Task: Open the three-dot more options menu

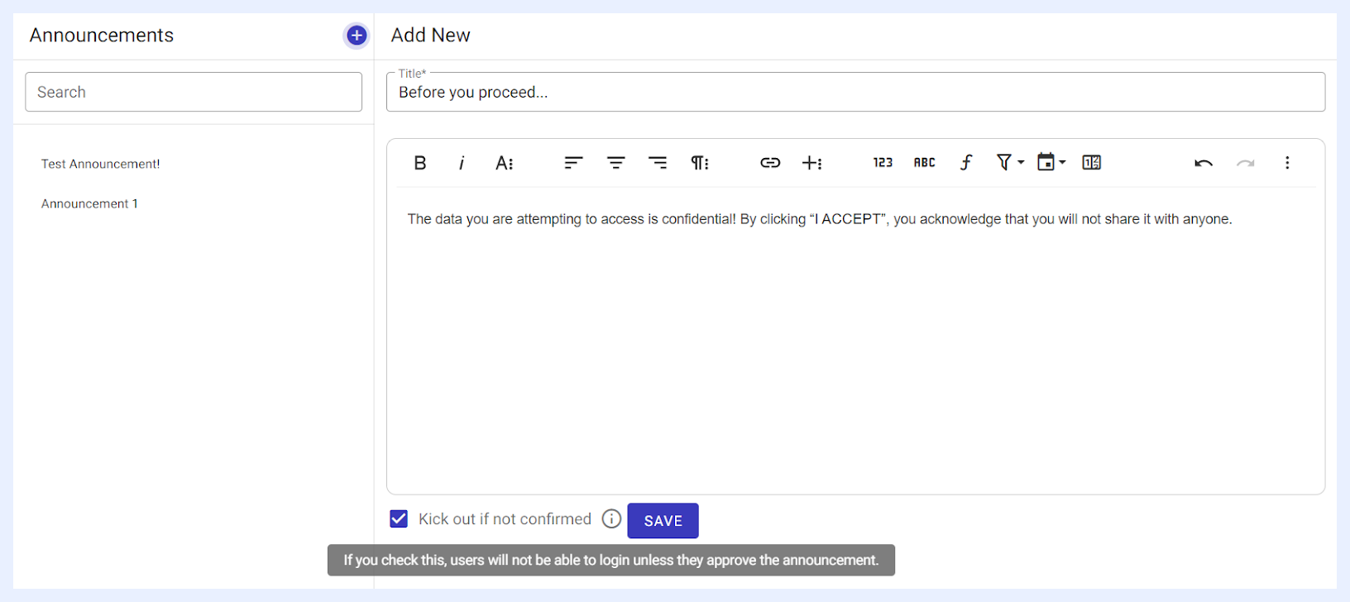Action: [x=1287, y=163]
